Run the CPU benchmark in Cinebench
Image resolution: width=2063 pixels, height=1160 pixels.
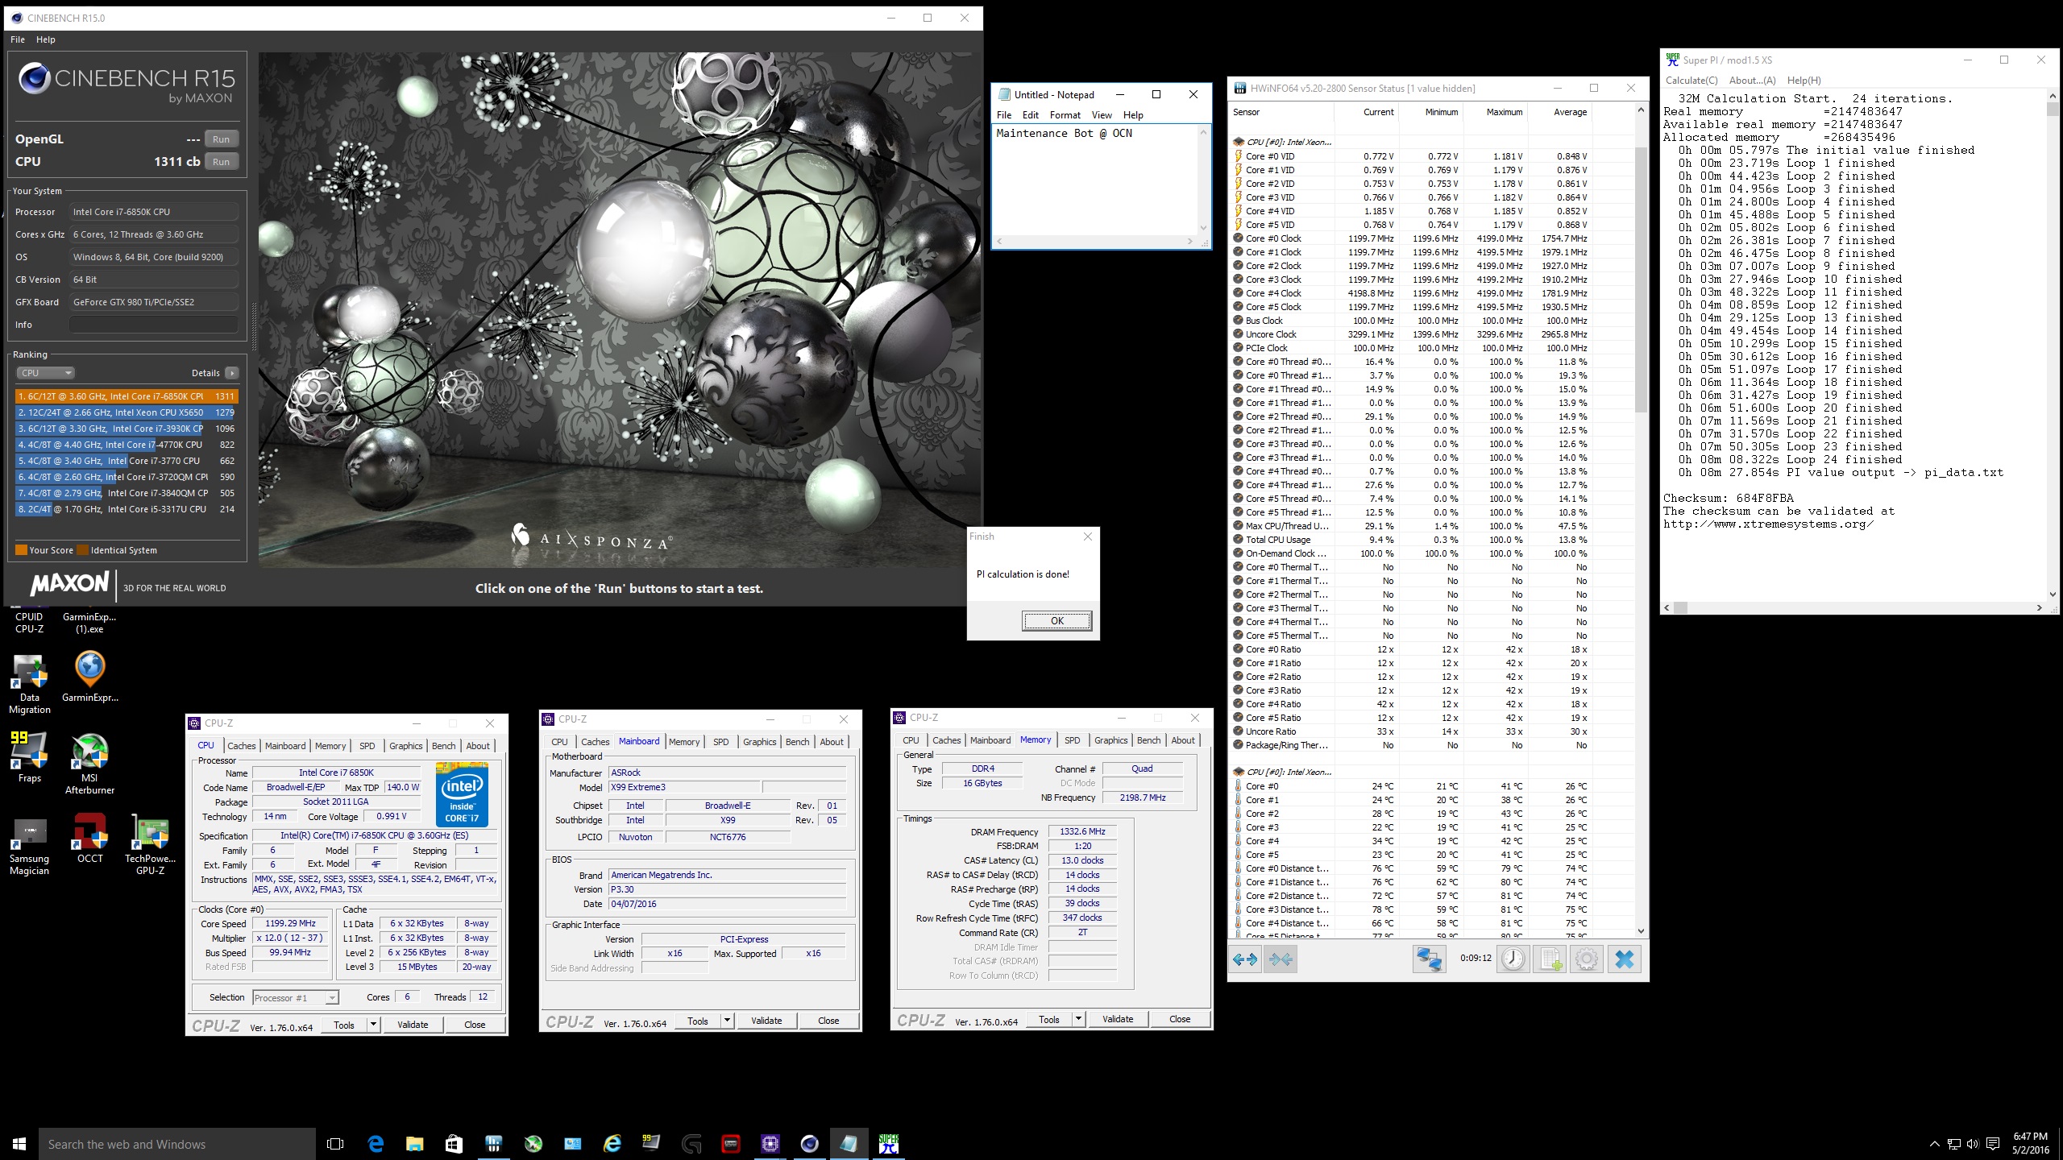(x=221, y=161)
